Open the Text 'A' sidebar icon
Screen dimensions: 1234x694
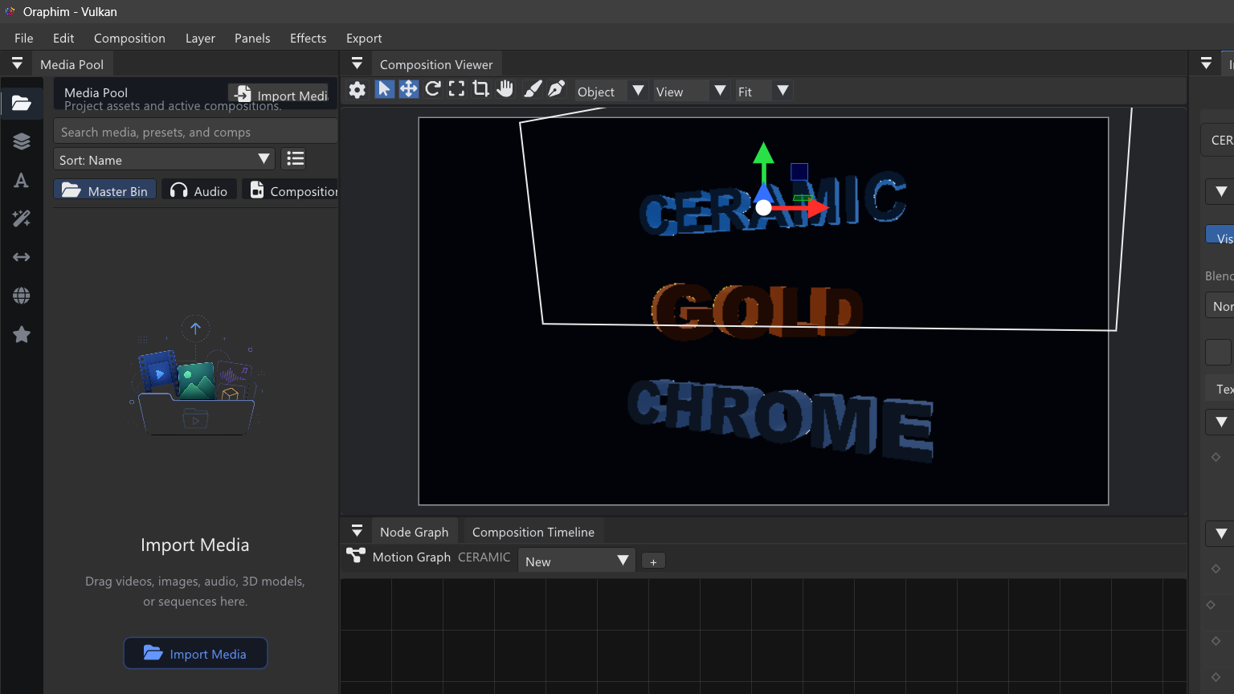[x=22, y=180]
